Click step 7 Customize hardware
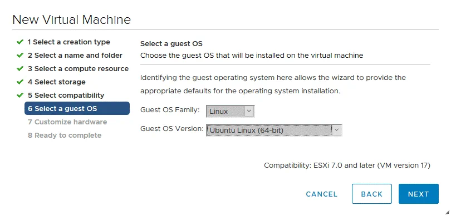 tap(67, 122)
